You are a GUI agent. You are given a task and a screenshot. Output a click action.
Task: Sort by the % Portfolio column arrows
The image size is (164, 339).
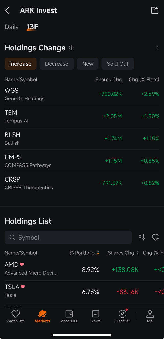98,253
